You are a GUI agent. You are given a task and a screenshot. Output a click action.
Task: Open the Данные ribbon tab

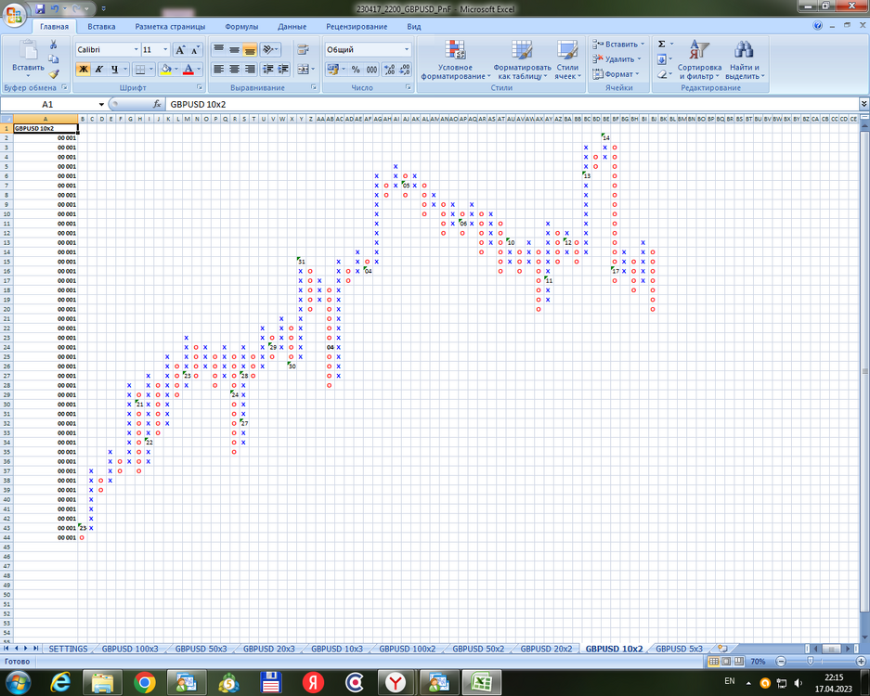coord(292,27)
